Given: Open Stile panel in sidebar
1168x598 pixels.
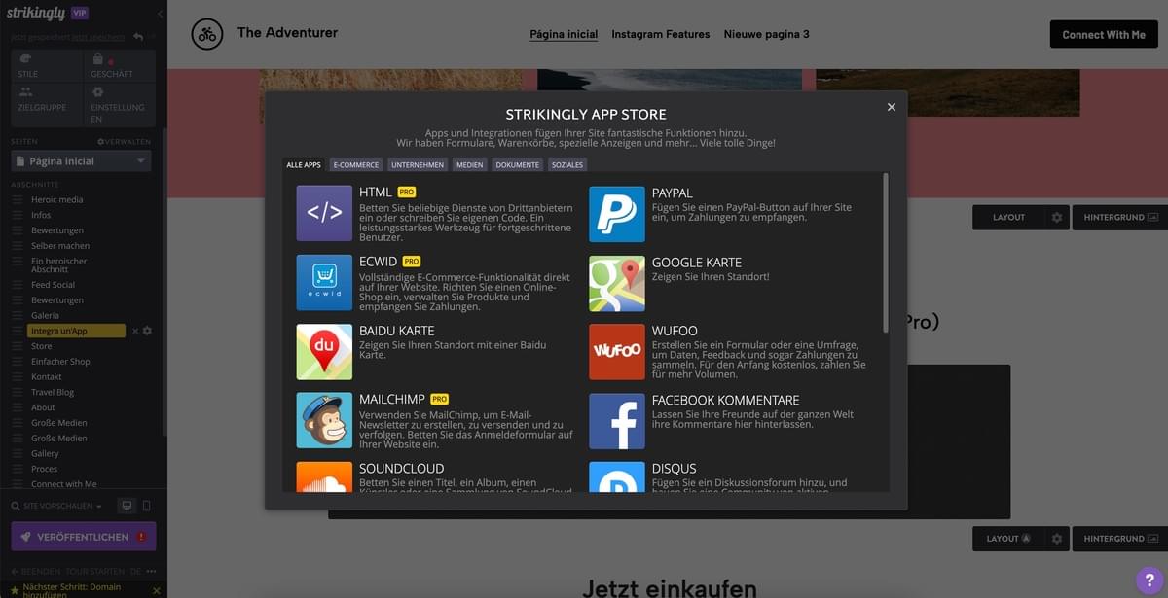Looking at the screenshot, I should [x=47, y=65].
